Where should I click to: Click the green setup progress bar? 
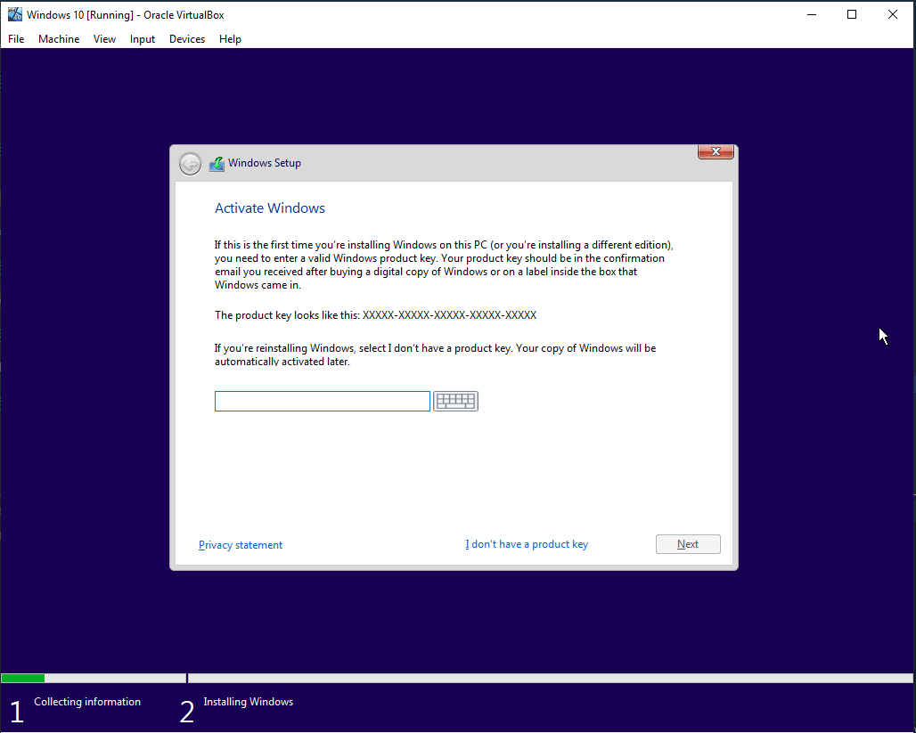point(23,678)
